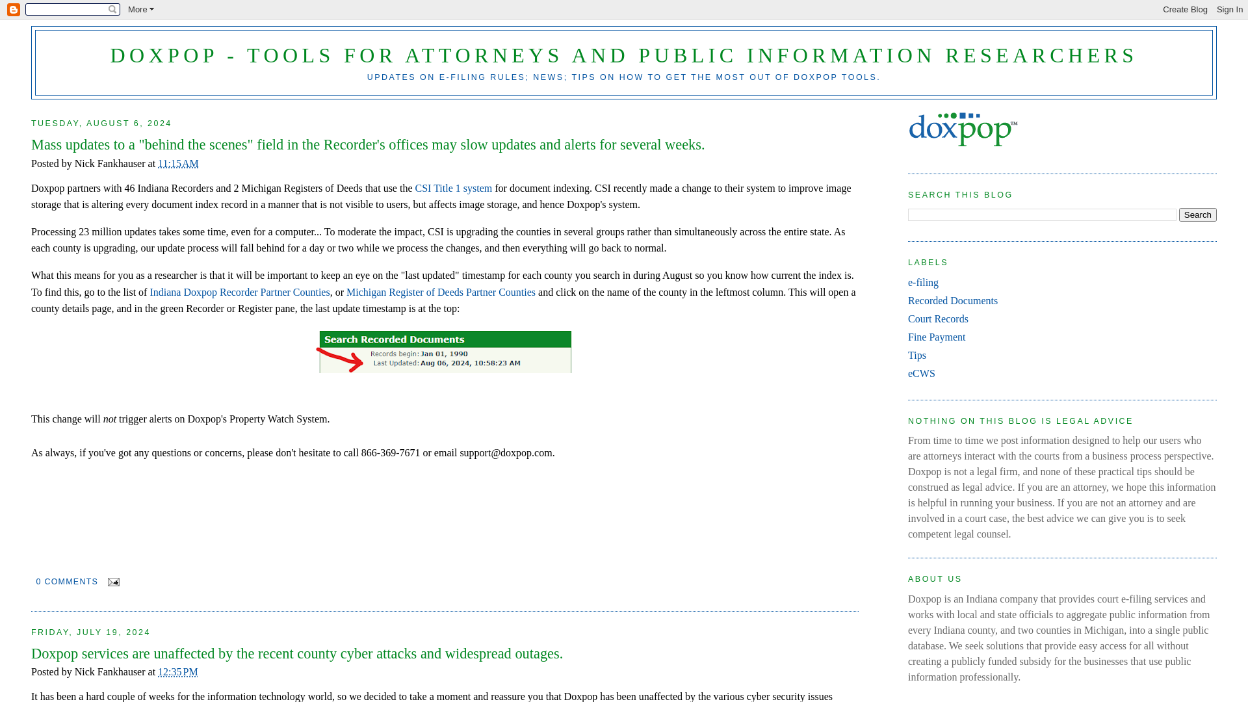Click the blog subtitle about e-filing rules
1248x702 pixels.
point(623,77)
